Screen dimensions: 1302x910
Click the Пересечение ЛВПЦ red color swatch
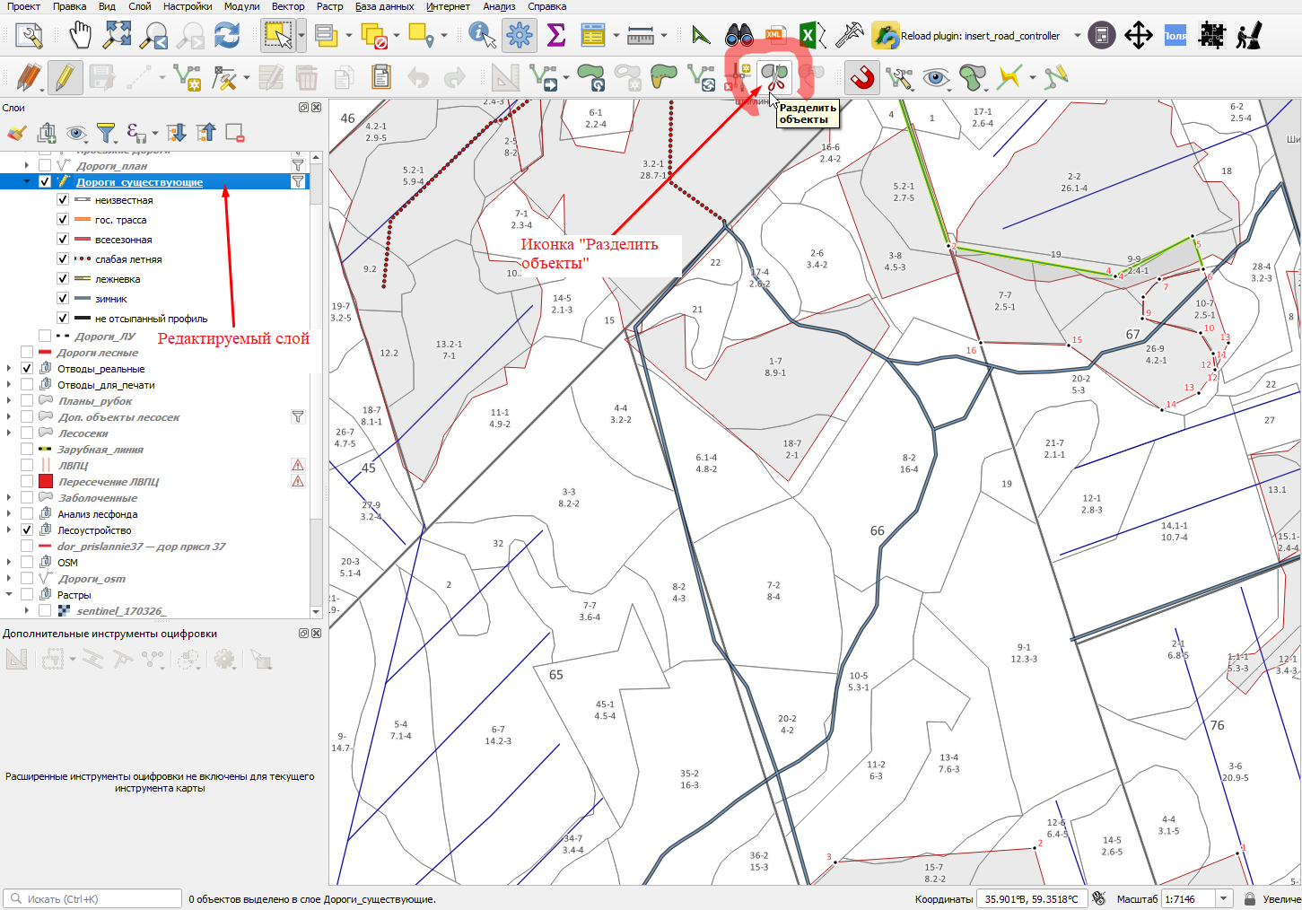point(45,481)
